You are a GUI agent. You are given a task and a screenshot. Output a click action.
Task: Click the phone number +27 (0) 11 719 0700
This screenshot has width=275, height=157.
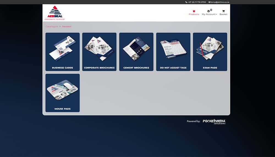point(197,2)
